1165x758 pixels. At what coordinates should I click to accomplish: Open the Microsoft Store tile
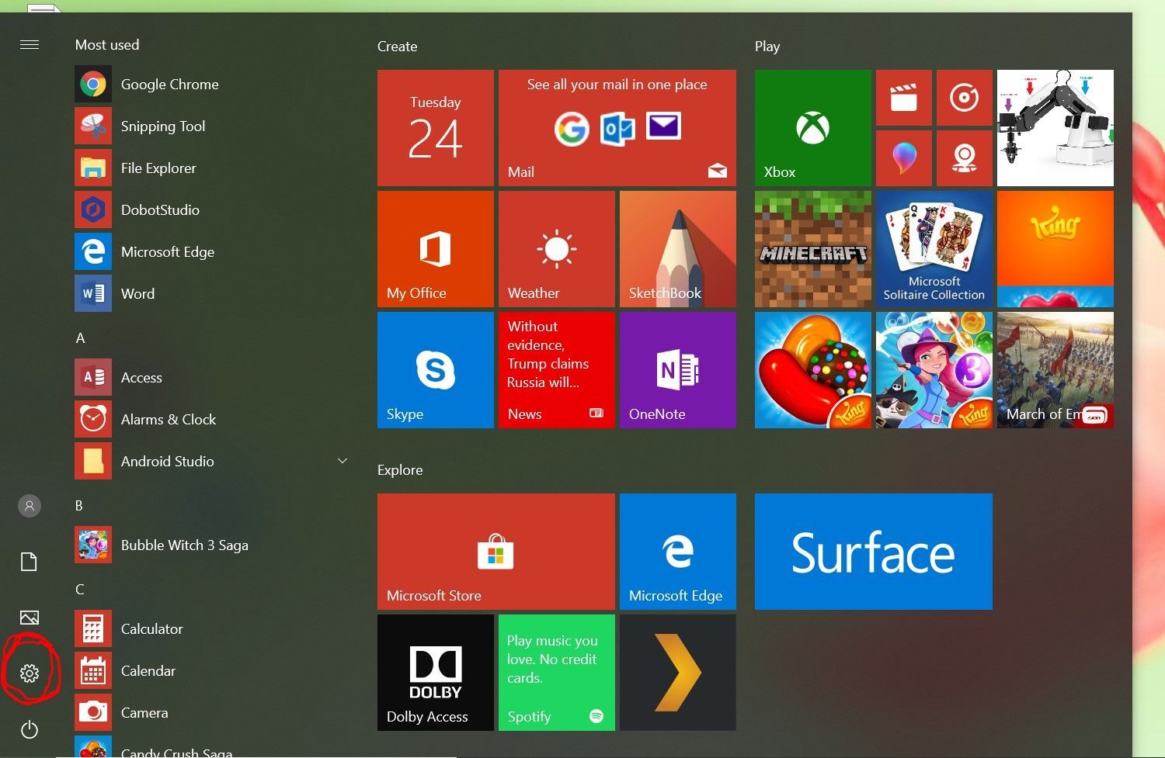pyautogui.click(x=496, y=552)
